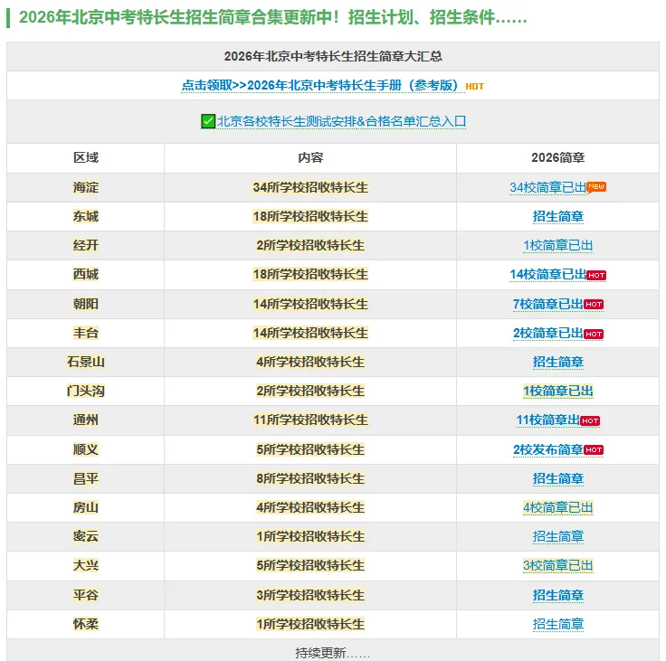Select the 朝阳 district cell
The width and height of the screenshot is (666, 661).
click(85, 304)
